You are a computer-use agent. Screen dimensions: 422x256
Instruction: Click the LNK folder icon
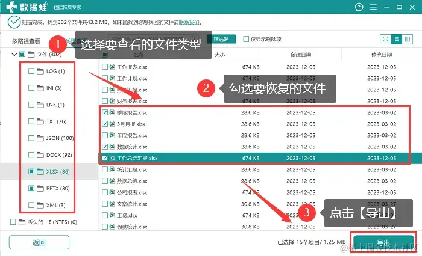tap(40, 105)
